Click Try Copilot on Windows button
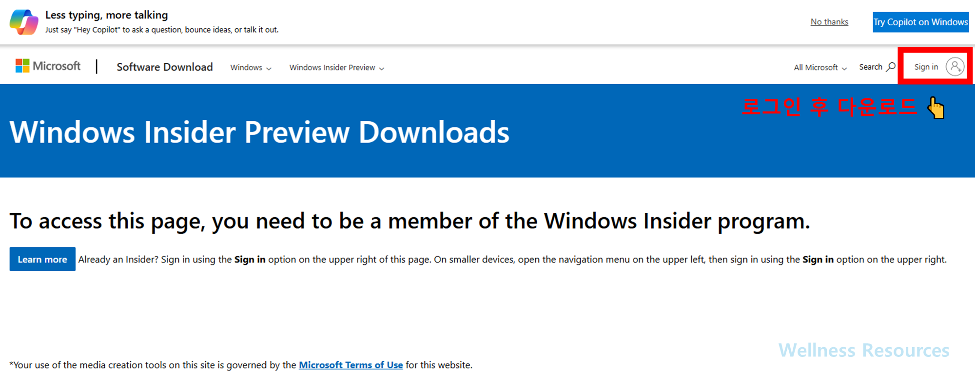Image resolution: width=975 pixels, height=388 pixels. 920,22
